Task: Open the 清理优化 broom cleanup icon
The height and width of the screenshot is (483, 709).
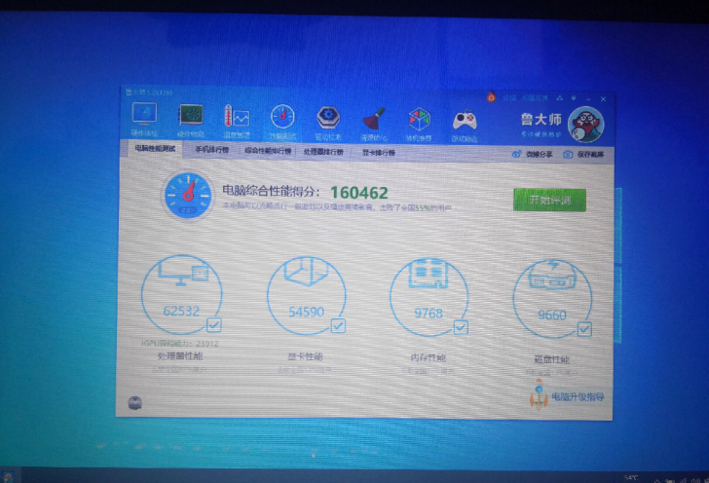Action: point(374,124)
